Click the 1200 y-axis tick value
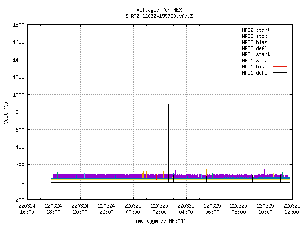The image size is (301, 225). (x=18, y=77)
